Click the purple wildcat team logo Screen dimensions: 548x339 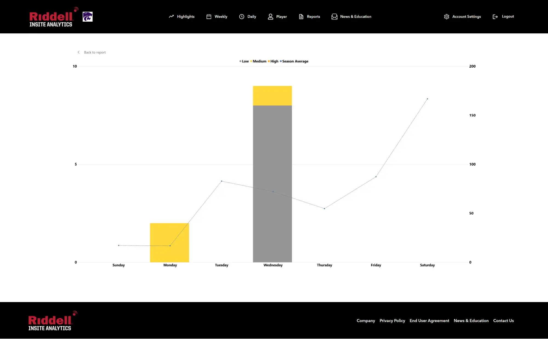pyautogui.click(x=87, y=17)
